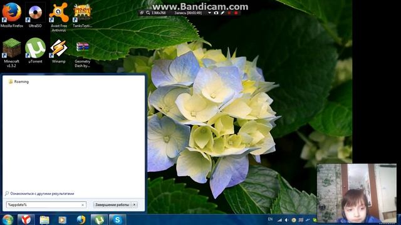Viewport: 401px width, 225px height.
Task: Pause the Bandicam recording
Action: pos(229,12)
